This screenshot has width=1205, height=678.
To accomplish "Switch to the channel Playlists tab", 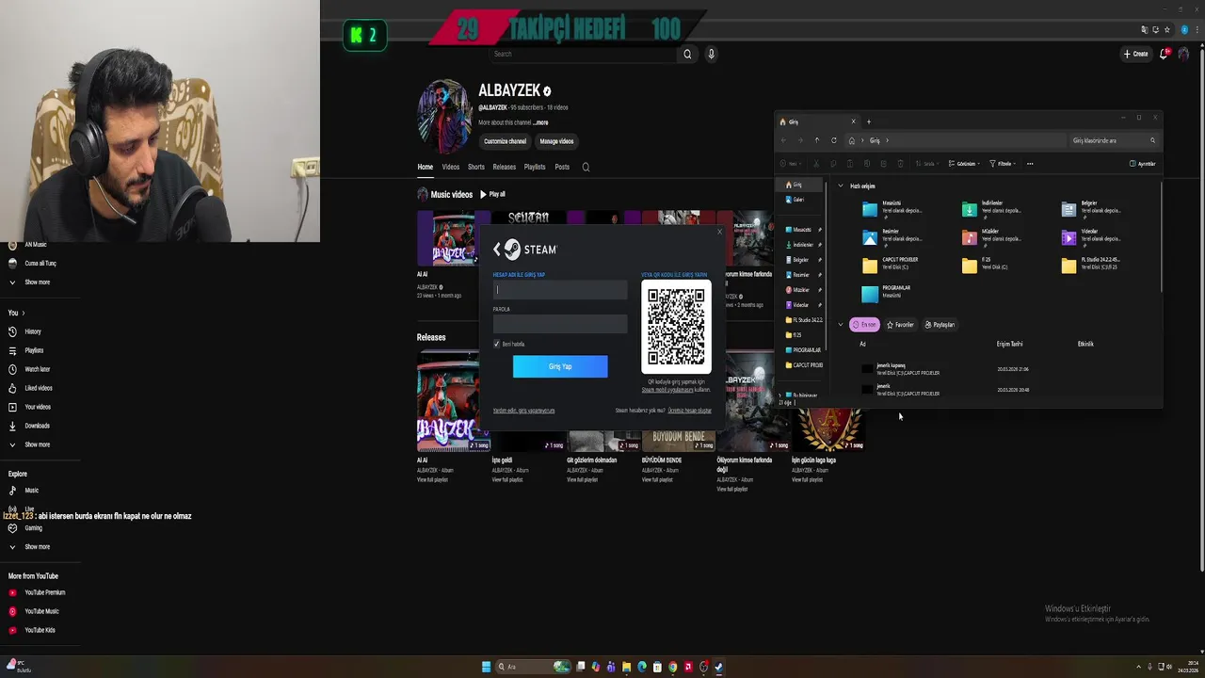I will tap(535, 167).
